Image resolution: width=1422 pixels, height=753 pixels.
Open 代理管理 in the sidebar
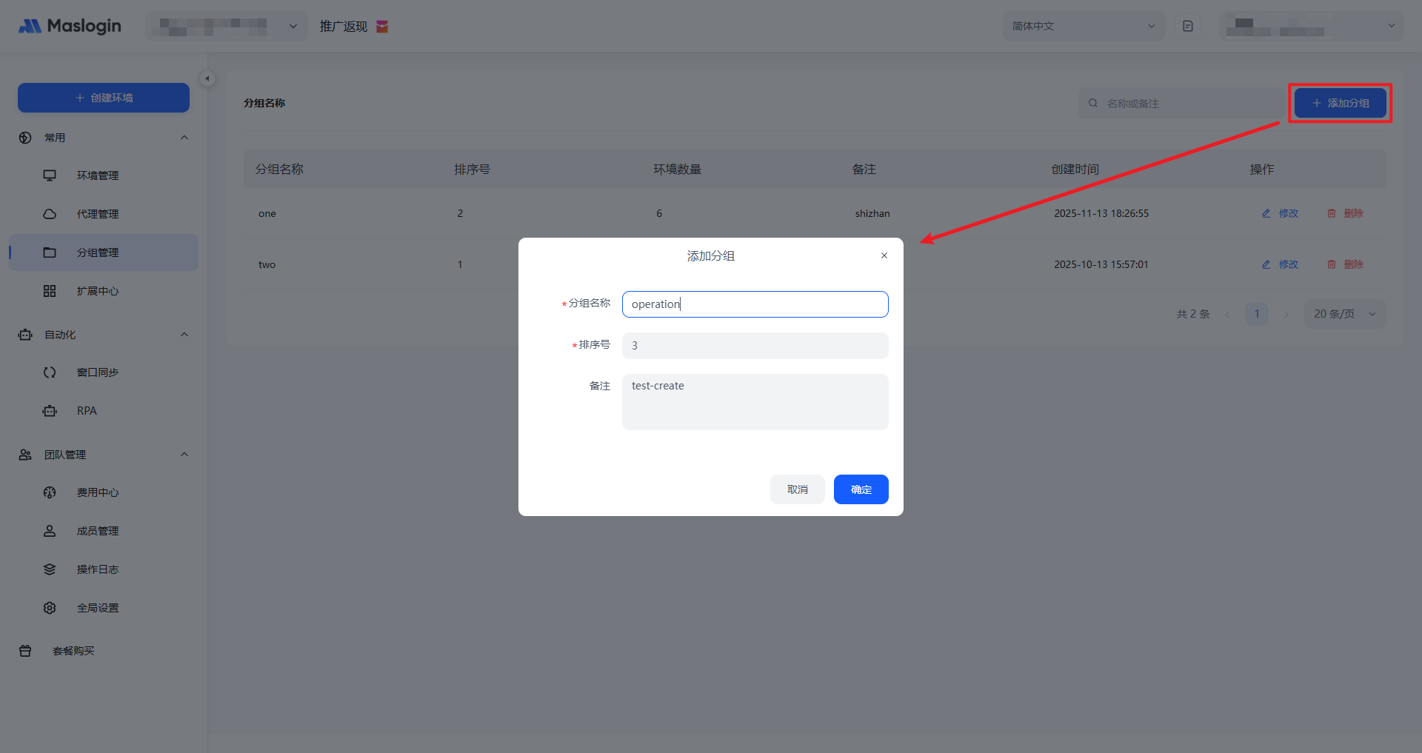pos(97,214)
